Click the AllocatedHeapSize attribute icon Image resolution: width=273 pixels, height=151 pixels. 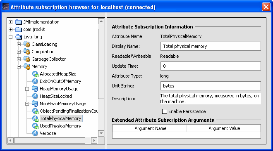tap(35, 74)
